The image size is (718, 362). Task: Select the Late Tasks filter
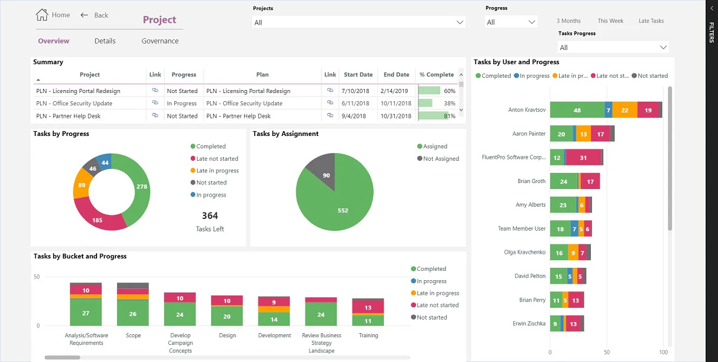651,21
